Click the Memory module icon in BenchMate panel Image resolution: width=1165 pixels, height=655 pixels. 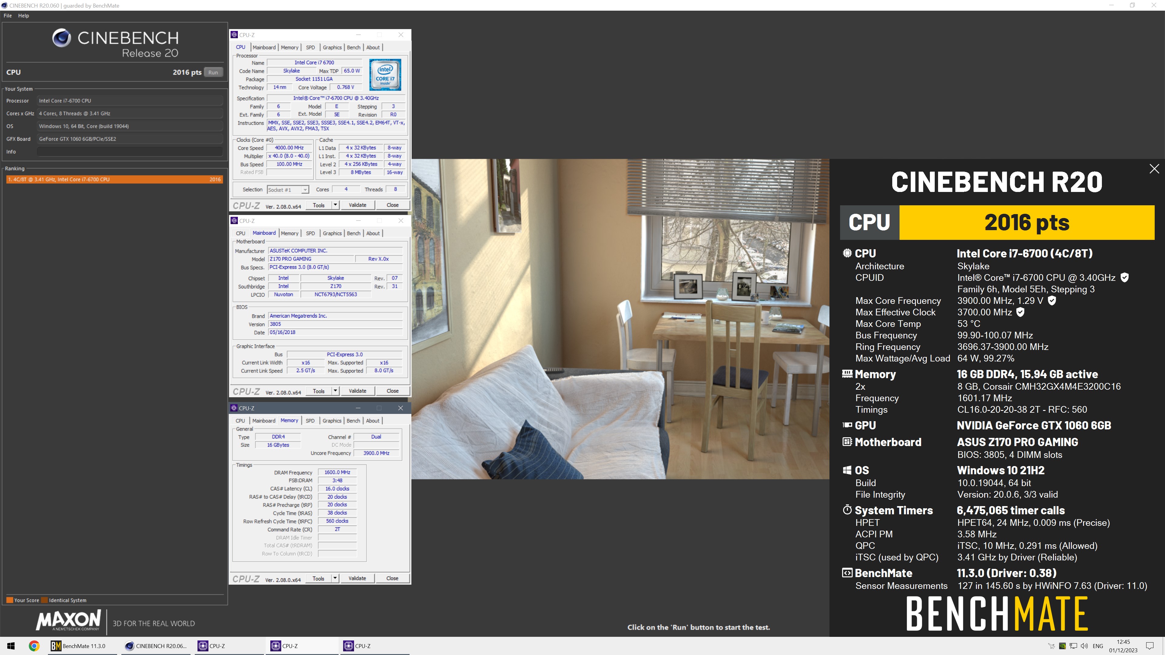pos(847,374)
